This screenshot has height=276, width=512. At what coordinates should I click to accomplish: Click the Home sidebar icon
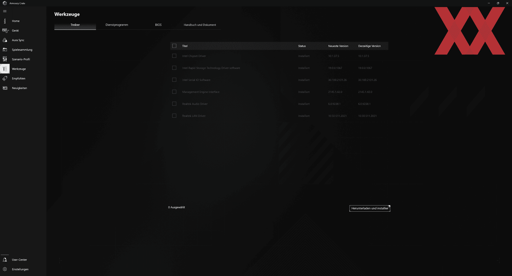click(x=5, y=21)
